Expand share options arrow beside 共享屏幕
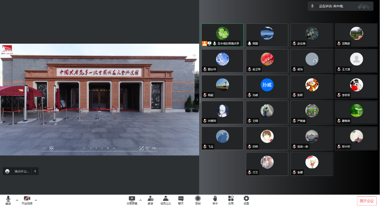 point(140,200)
